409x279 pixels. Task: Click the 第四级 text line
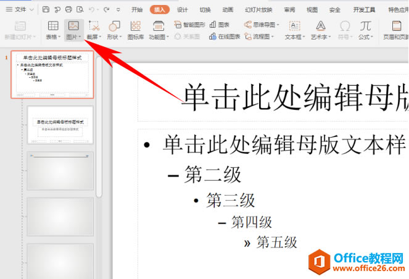pyautogui.click(x=252, y=222)
